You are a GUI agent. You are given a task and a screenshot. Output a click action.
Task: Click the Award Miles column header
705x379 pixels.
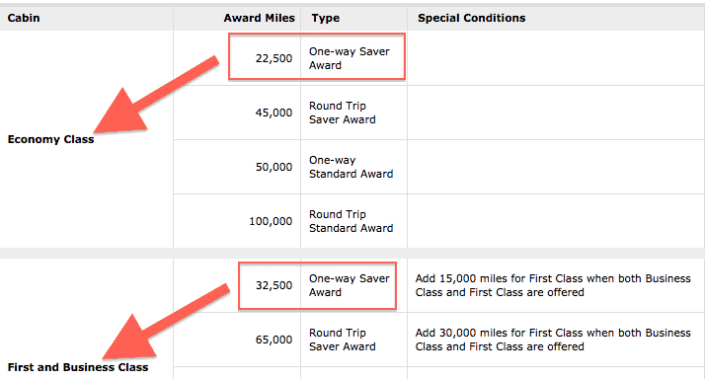(259, 18)
